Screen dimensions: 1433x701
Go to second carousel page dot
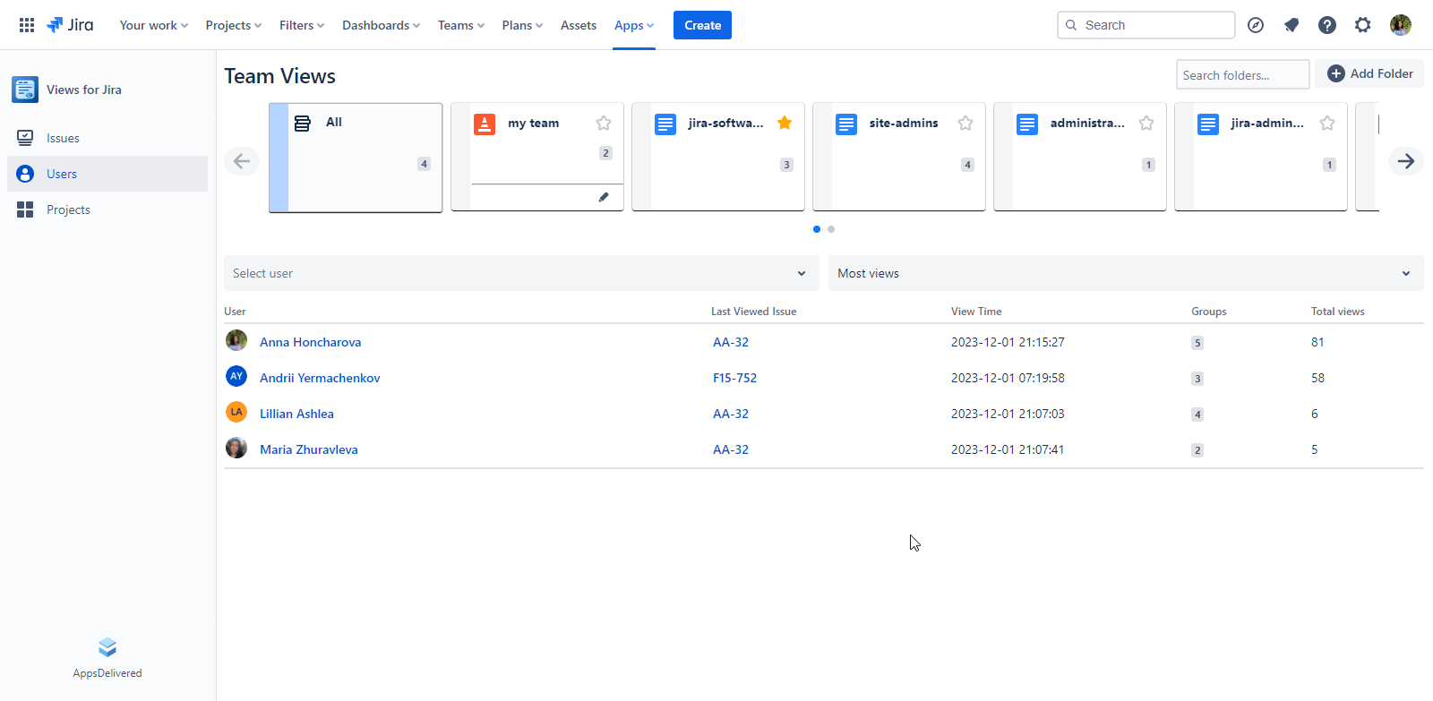[x=831, y=229]
